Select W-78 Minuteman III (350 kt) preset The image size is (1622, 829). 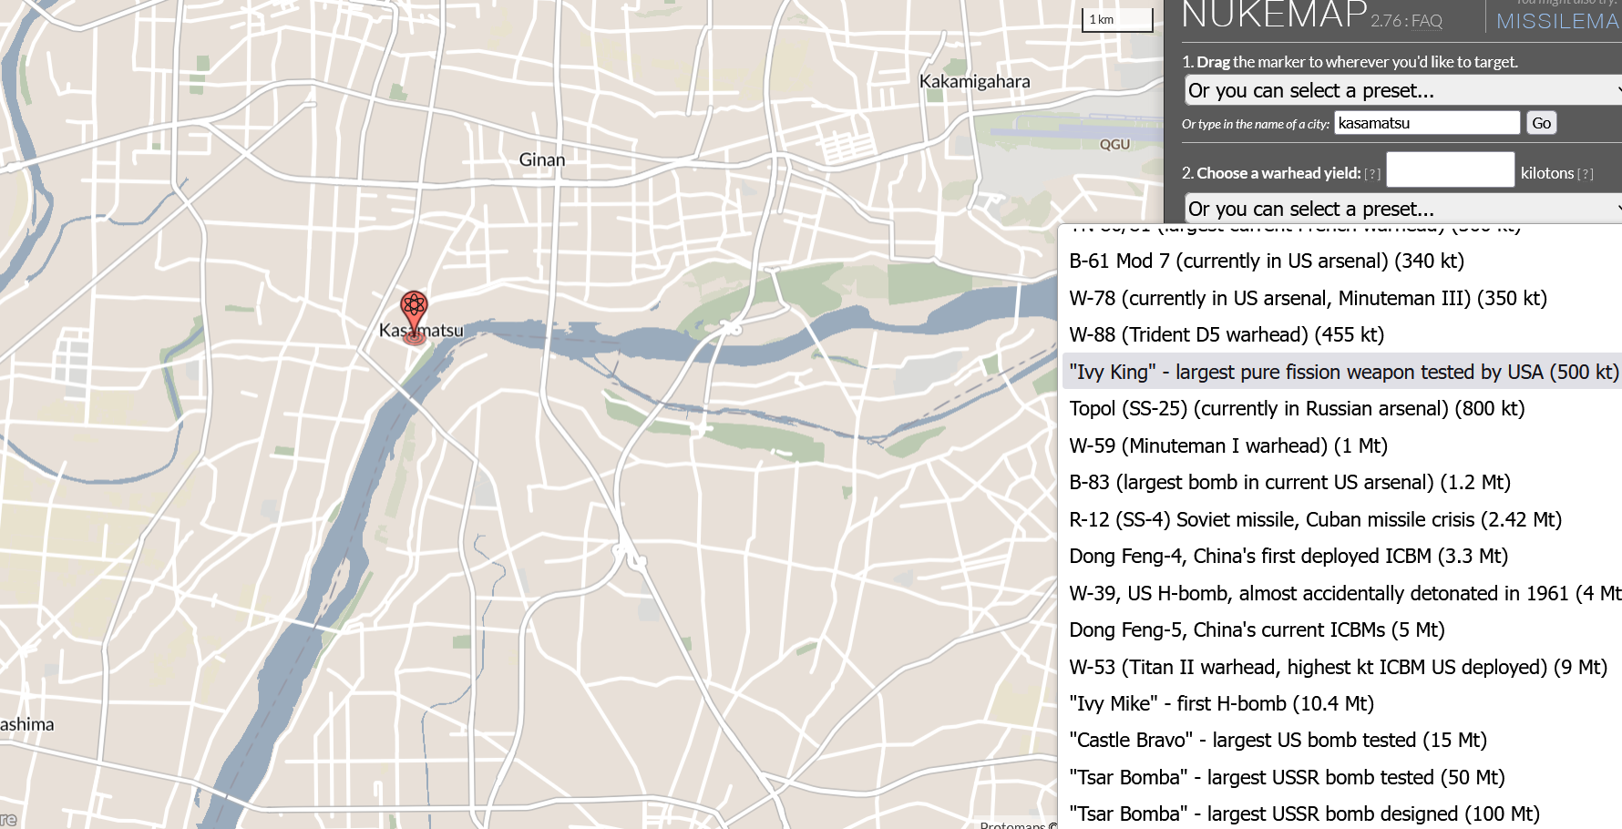(x=1342, y=298)
